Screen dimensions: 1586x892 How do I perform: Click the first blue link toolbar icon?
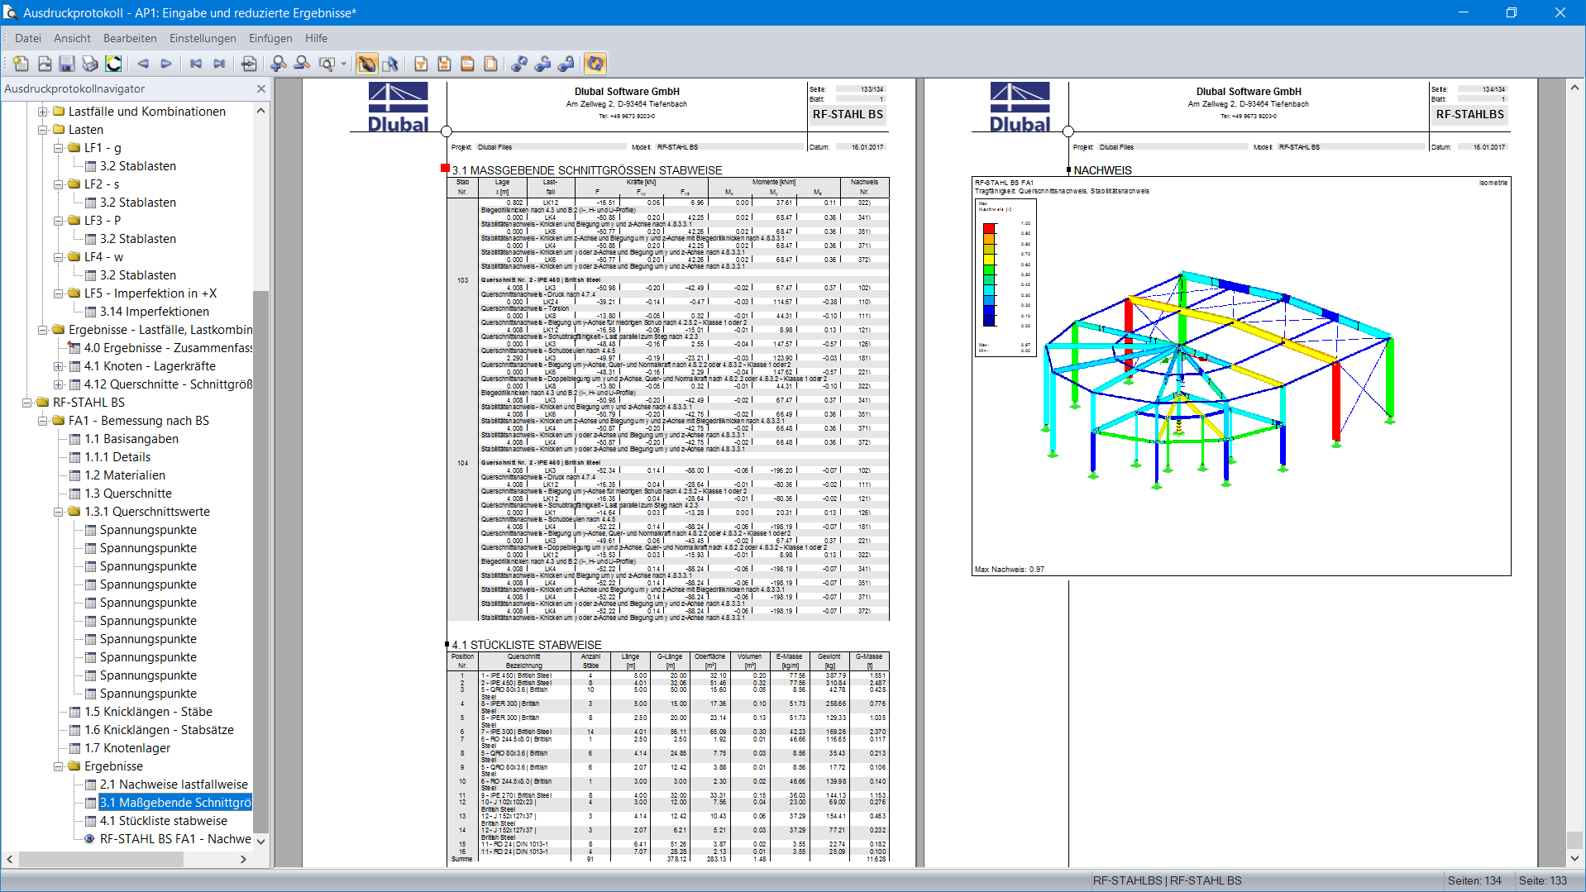[x=519, y=64]
